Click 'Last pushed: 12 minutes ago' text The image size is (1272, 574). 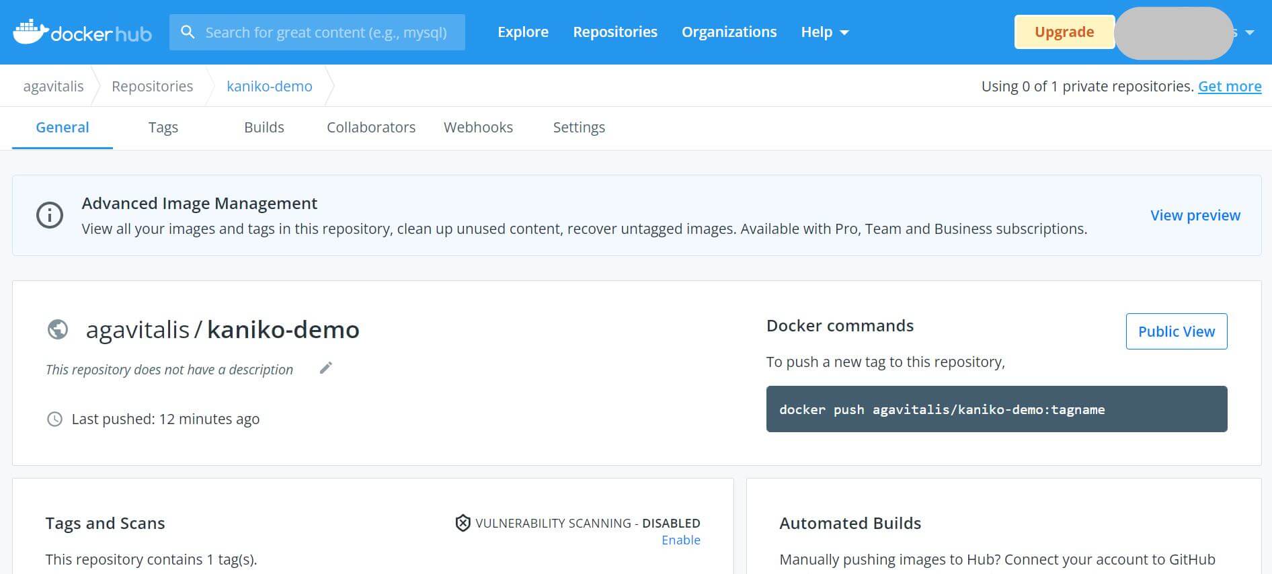165,419
